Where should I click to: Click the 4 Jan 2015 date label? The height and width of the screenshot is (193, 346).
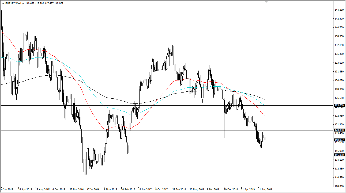tap(7, 189)
